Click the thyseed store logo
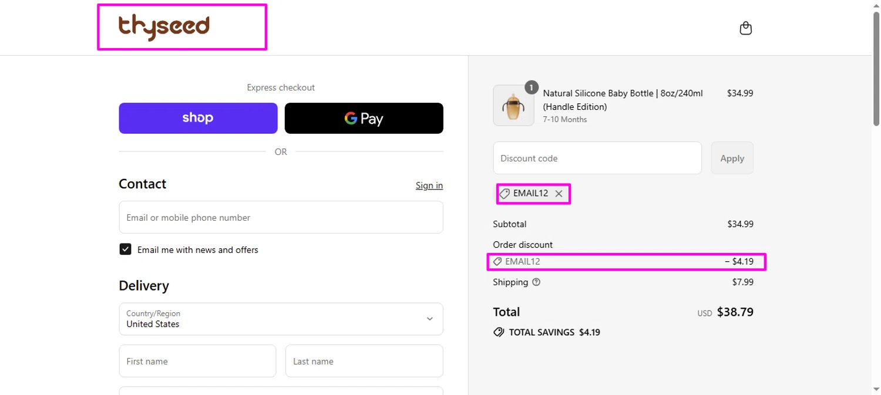 click(x=164, y=27)
